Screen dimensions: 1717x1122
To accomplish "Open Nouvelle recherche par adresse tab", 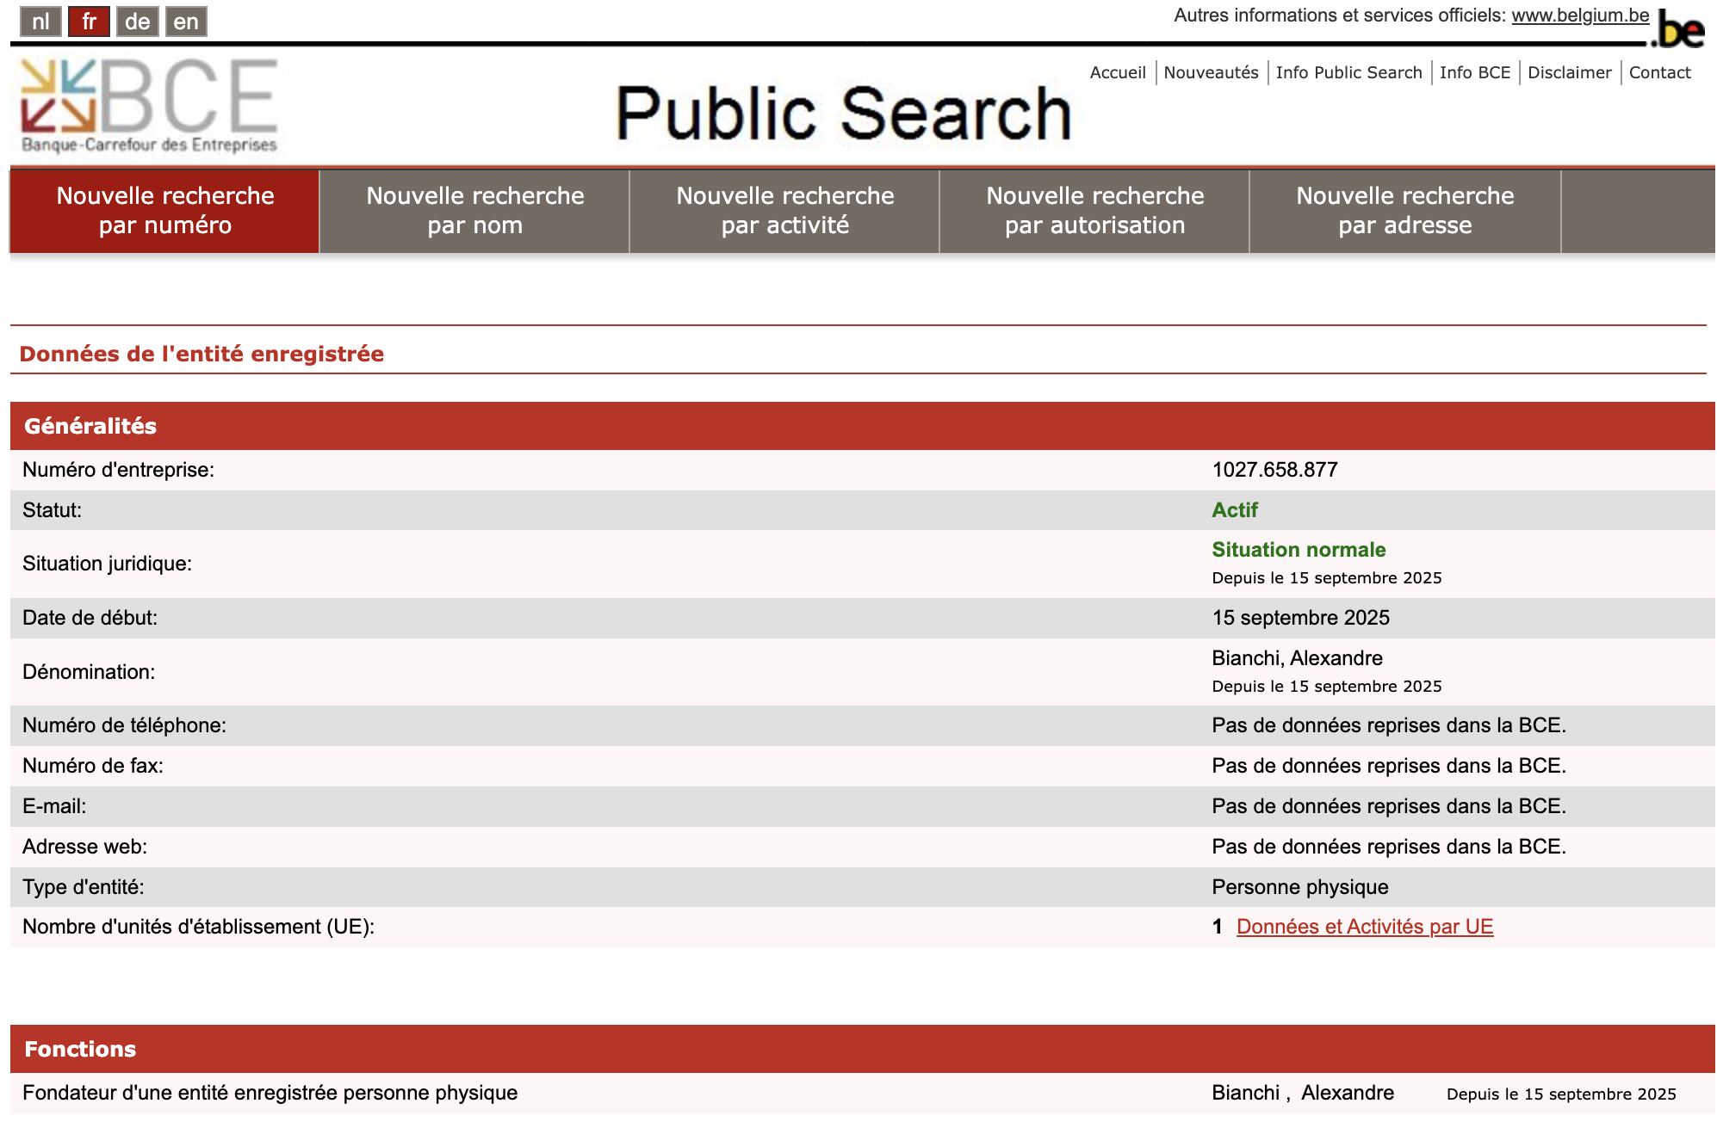I will pyautogui.click(x=1405, y=211).
